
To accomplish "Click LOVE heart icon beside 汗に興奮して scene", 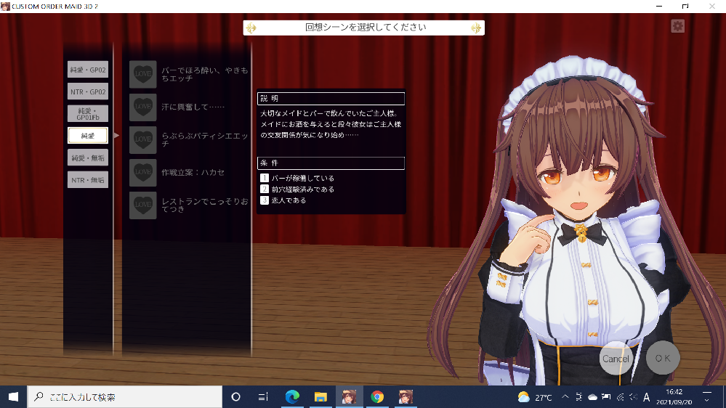I will pos(143,107).
